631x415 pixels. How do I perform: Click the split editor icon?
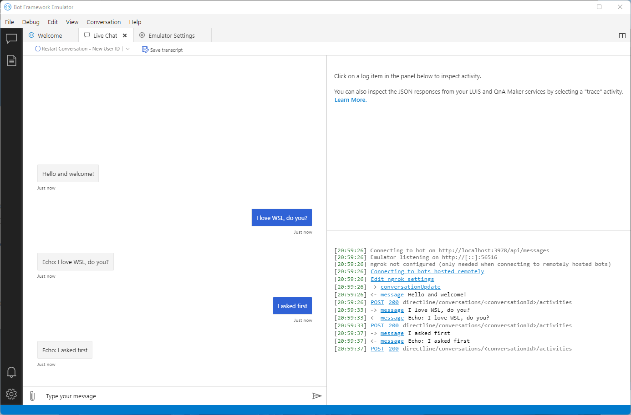[x=622, y=35]
